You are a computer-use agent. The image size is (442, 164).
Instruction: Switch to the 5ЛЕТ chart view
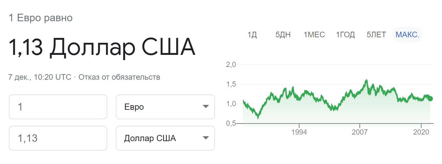click(376, 35)
